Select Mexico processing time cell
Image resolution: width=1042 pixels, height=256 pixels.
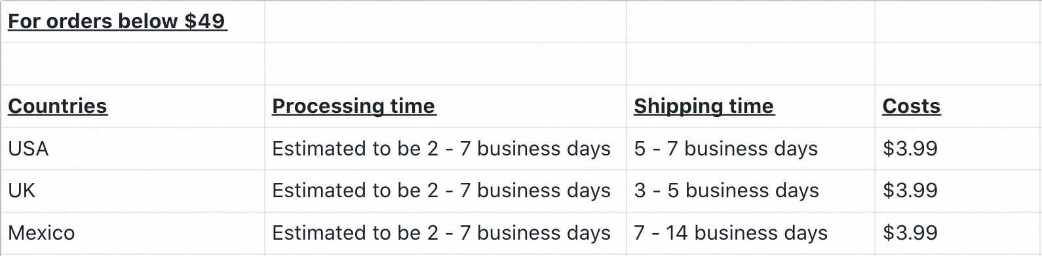point(445,232)
